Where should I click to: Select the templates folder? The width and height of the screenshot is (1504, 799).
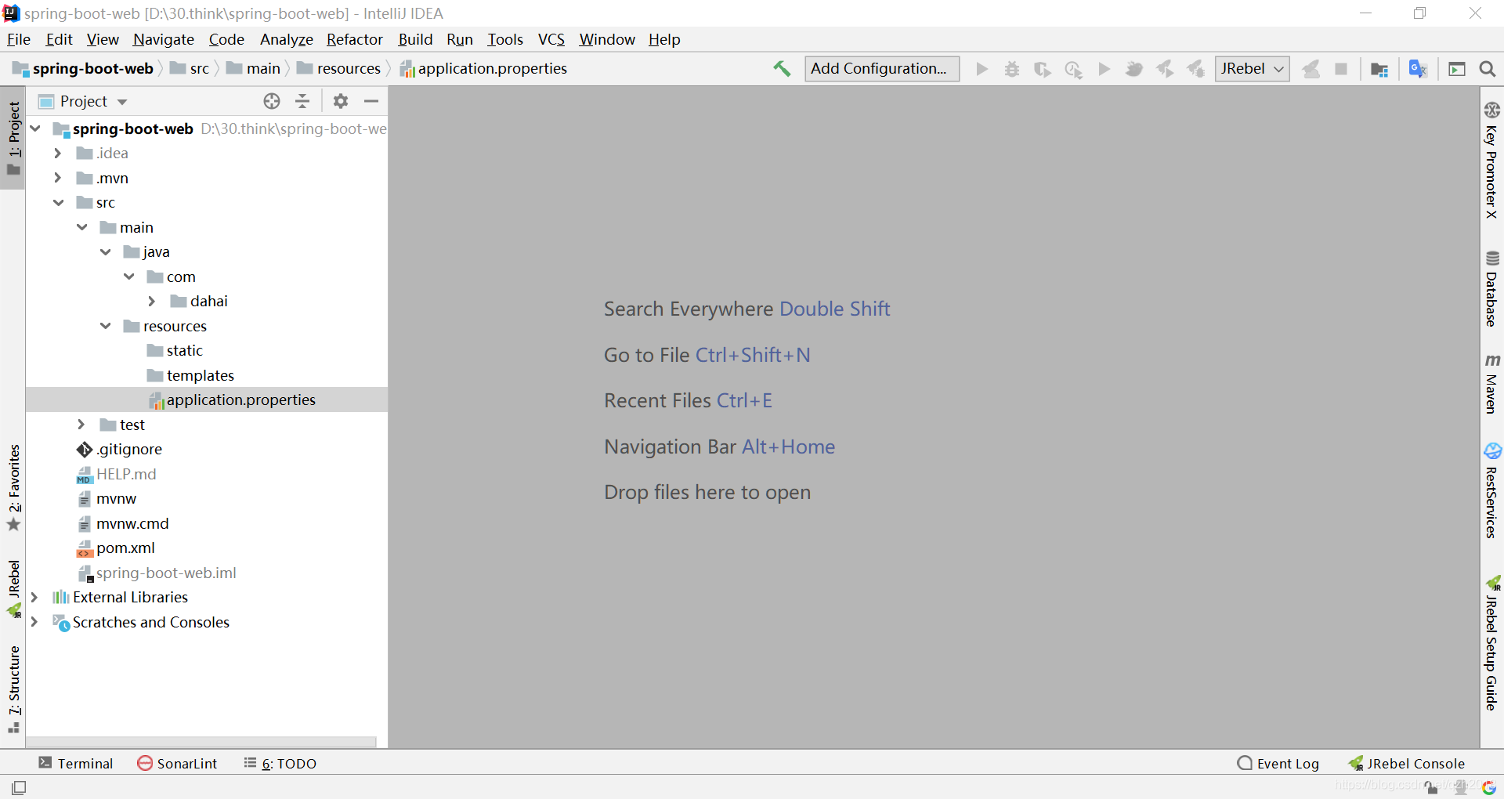(200, 375)
